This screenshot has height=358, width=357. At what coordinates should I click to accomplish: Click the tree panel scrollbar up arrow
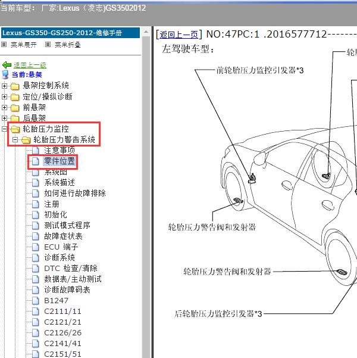tap(146, 32)
